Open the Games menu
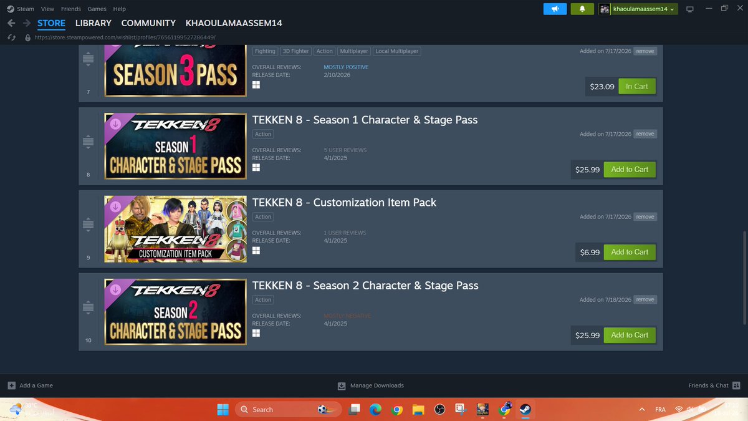Screen dimensions: 748x421 click(x=97, y=9)
